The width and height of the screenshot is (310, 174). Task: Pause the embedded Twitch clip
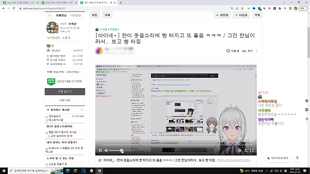(100, 150)
